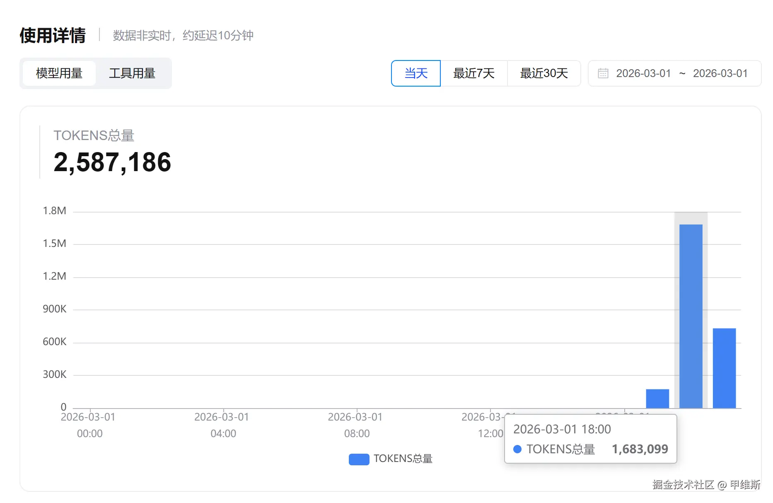Viewport: 773px width, 503px height.
Task: Click the 00:00 x-axis label
Action: click(x=90, y=434)
